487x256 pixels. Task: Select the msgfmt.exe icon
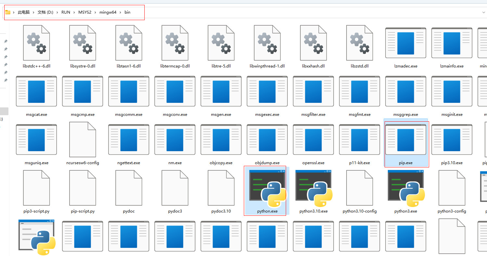tap(360, 91)
